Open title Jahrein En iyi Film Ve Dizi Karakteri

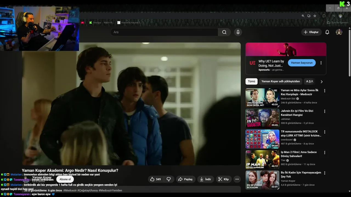coord(297,113)
